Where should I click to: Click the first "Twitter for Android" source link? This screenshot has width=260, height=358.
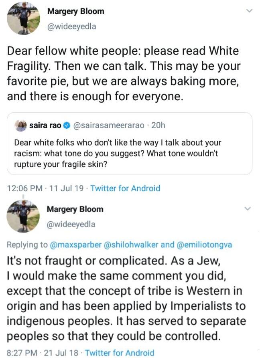pos(125,188)
